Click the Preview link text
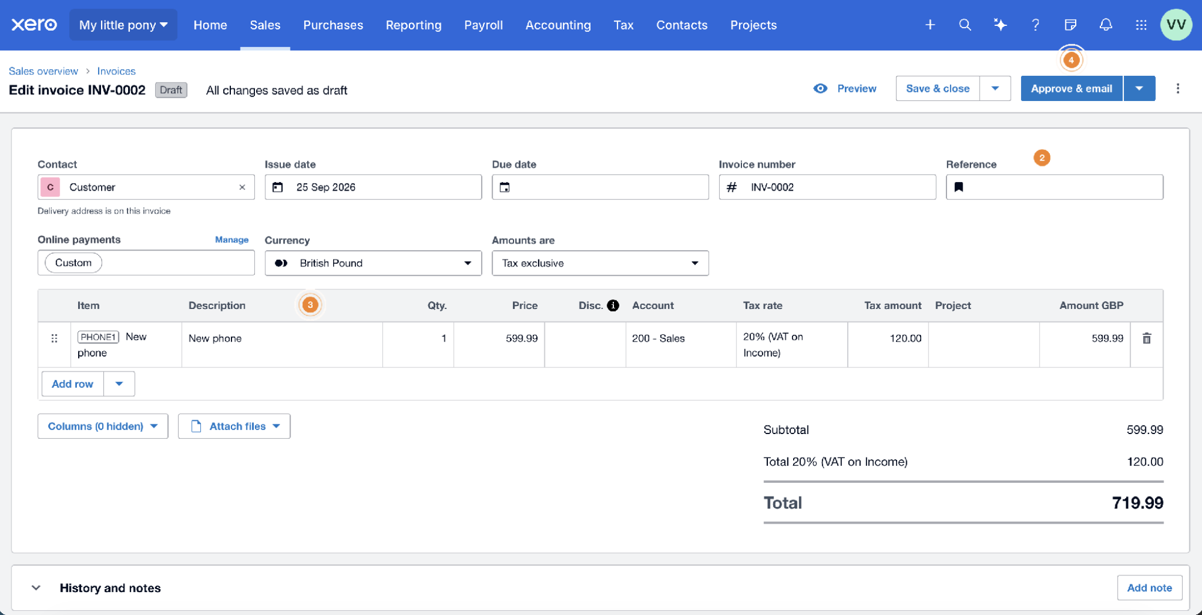The width and height of the screenshot is (1202, 615). coord(856,88)
